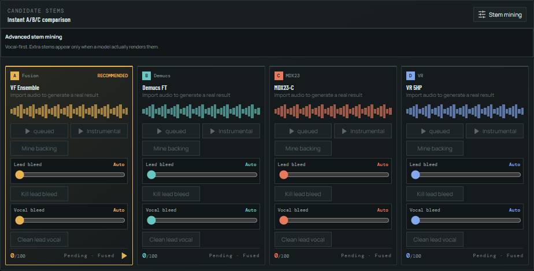Click the 0/100 score on Demucs FT

(x=150, y=255)
